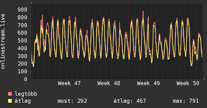
Task: Click the Week 50 axis label
Action: [x=188, y=83]
